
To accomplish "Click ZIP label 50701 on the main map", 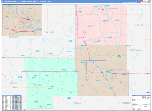I will [x=98, y=81].
